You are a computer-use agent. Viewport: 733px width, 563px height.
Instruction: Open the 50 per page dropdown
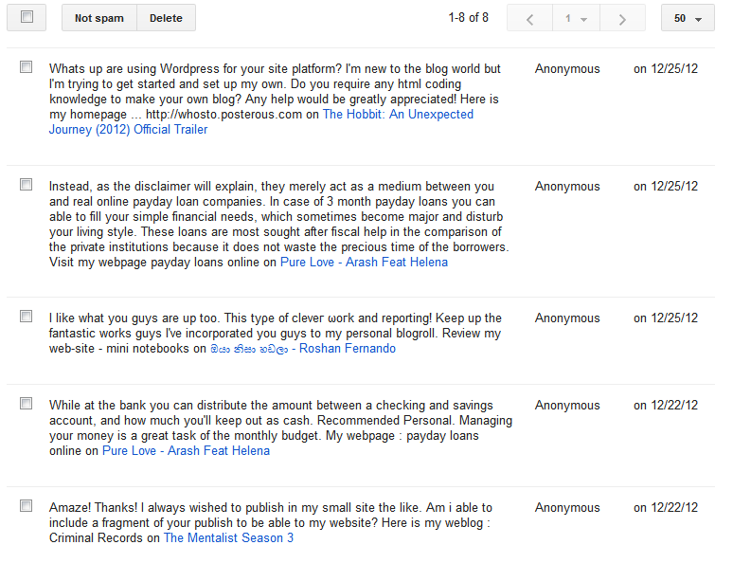688,18
